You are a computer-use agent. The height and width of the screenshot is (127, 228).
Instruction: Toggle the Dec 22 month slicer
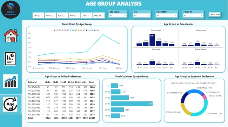tap(38, 15)
